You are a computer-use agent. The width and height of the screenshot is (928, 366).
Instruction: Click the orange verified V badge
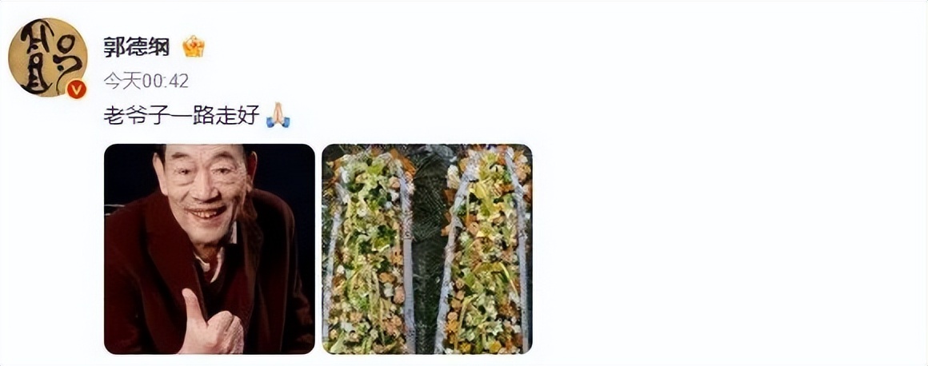pyautogui.click(x=76, y=90)
